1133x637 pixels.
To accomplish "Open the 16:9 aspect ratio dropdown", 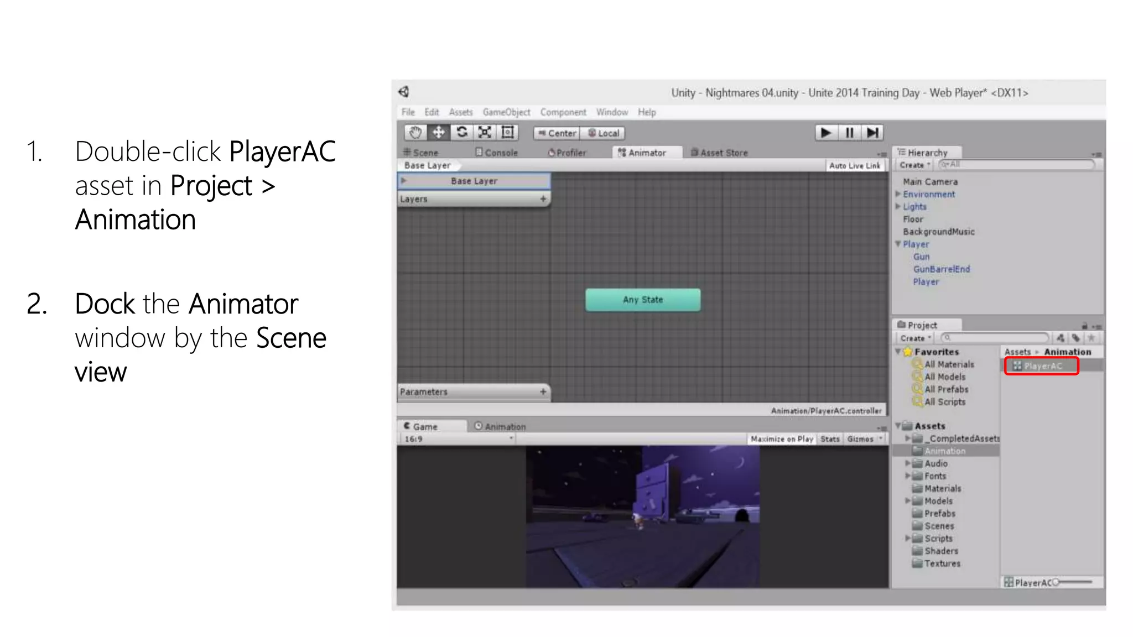I will pyautogui.click(x=459, y=439).
